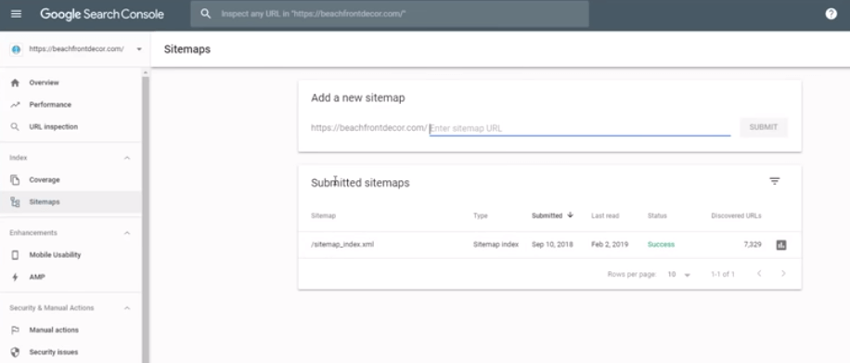Click the Sitemap index type cell
The image size is (850, 363).
tap(496, 245)
